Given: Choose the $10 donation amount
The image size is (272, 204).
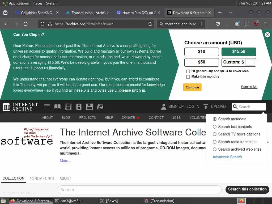Looking at the screenshot, I should pos(201,52).
